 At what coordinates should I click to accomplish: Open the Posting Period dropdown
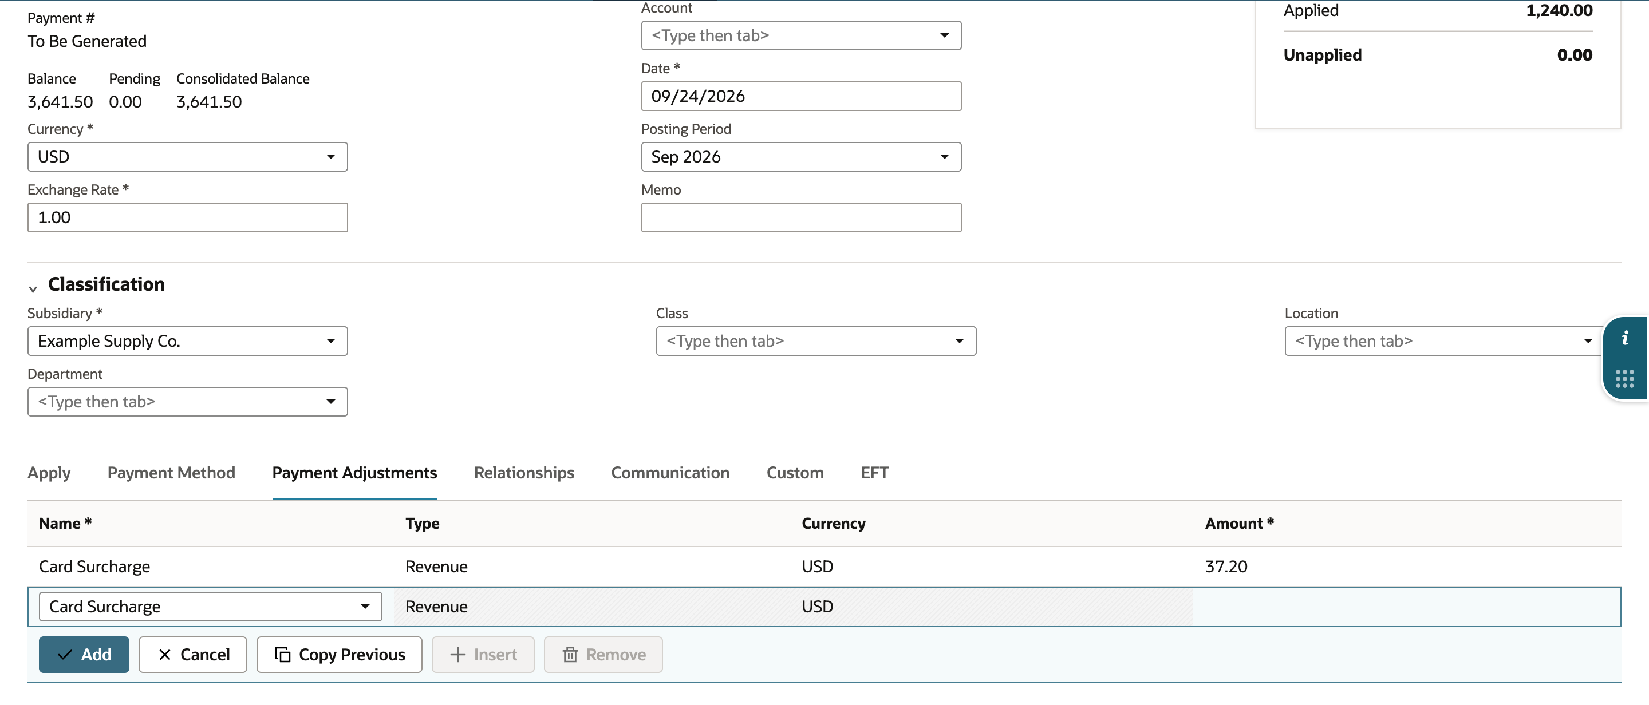(x=801, y=157)
